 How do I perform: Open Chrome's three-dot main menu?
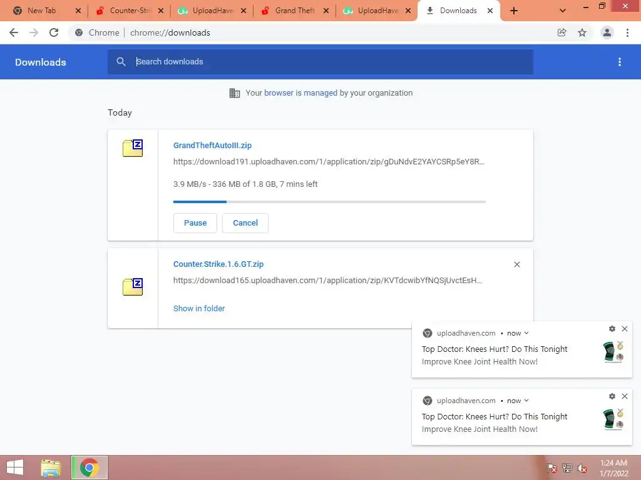627,32
